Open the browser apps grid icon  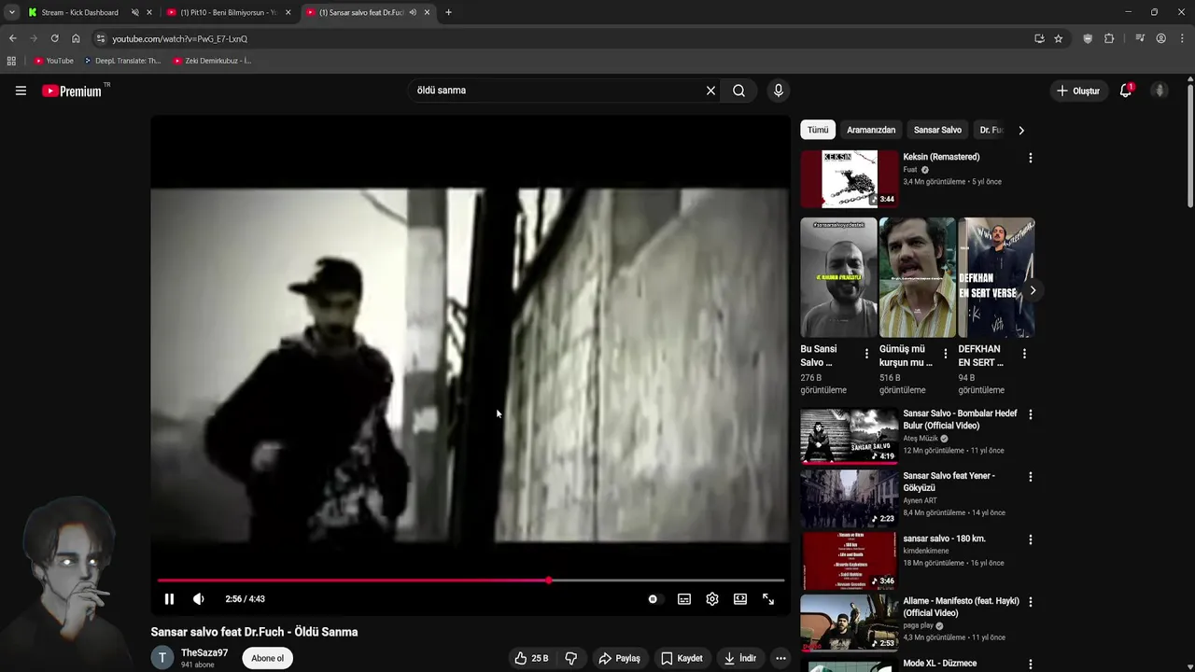click(x=11, y=61)
